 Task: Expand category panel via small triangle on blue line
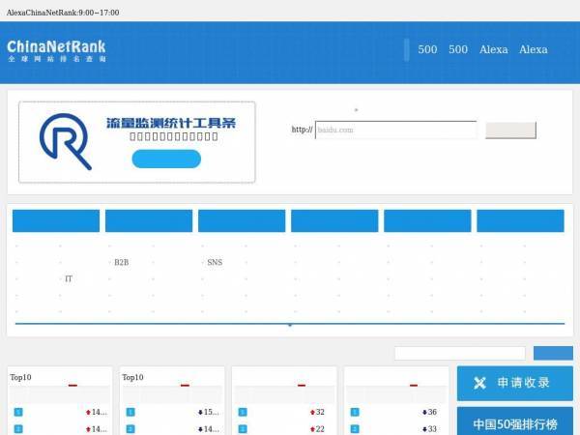(x=290, y=326)
